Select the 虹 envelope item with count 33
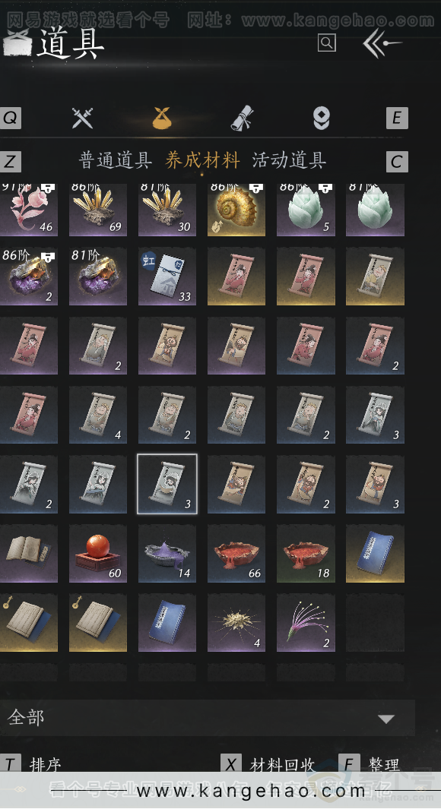This screenshot has width=441, height=809. (167, 277)
